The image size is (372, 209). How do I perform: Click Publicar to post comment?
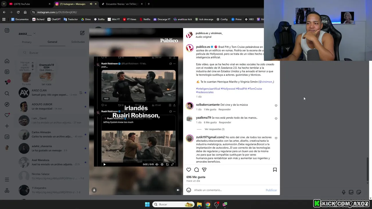pyautogui.click(x=271, y=190)
